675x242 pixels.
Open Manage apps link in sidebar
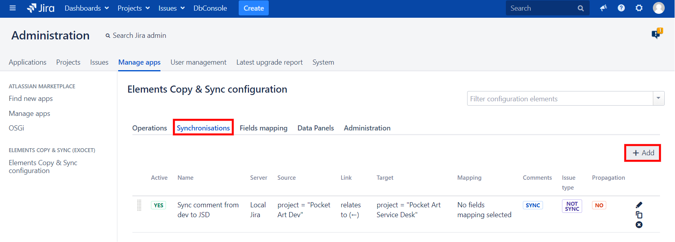[30, 114]
